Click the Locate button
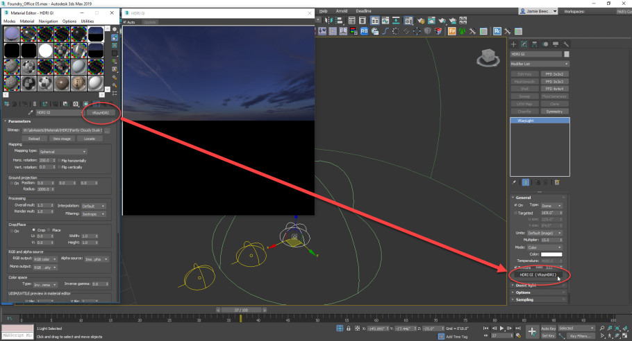632x341 pixels. [90, 139]
